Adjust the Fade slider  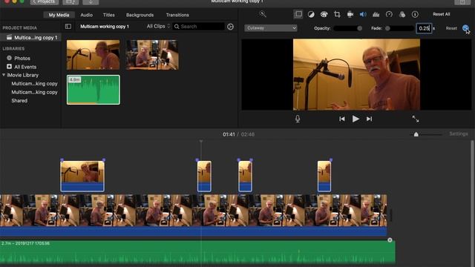click(399, 28)
